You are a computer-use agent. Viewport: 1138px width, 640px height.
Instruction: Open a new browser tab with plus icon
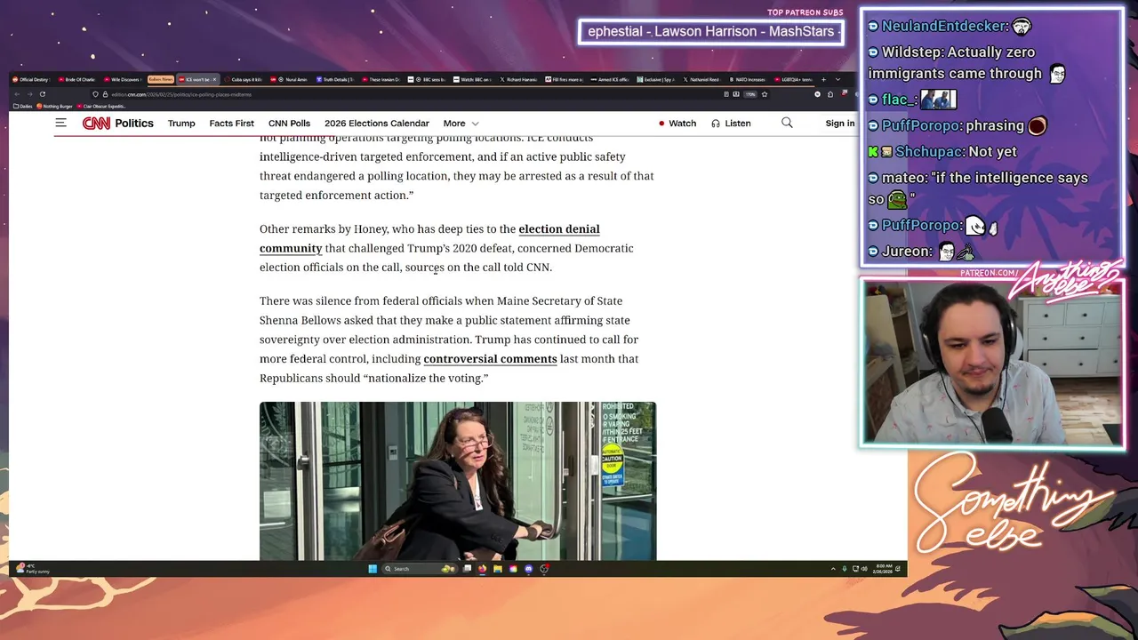pos(823,79)
